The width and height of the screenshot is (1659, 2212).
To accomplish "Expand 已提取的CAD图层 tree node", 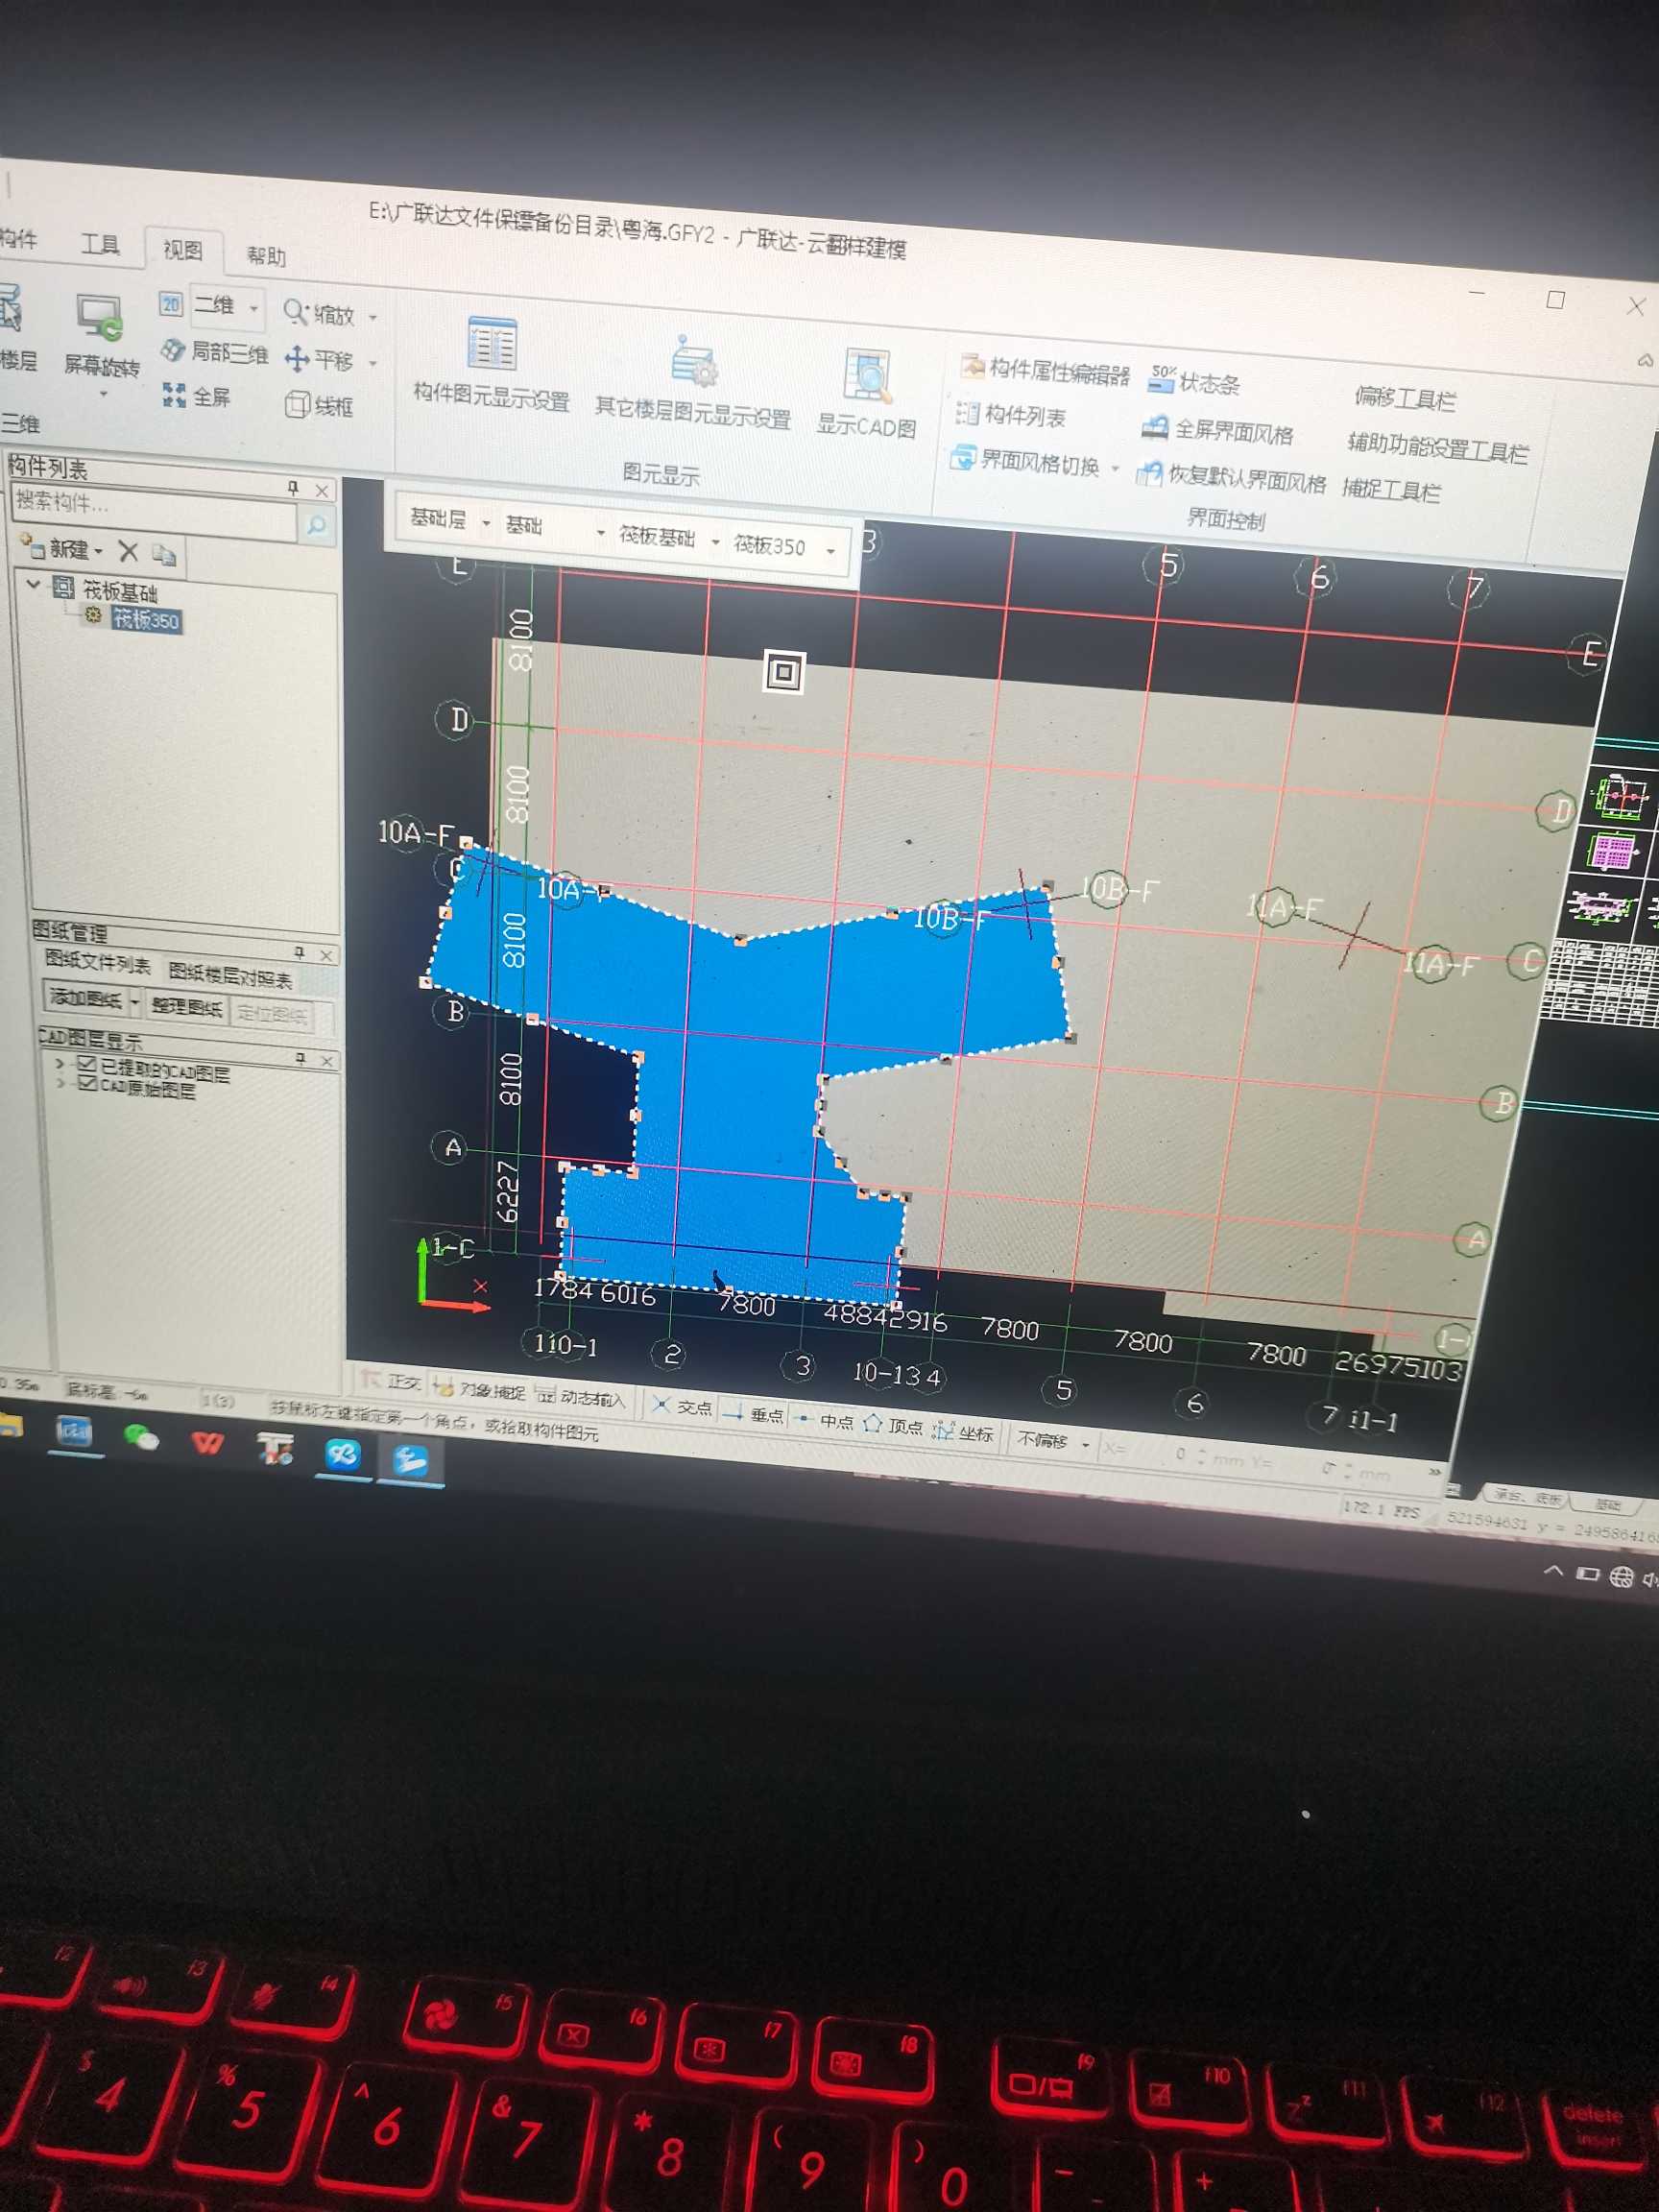I will (60, 1062).
